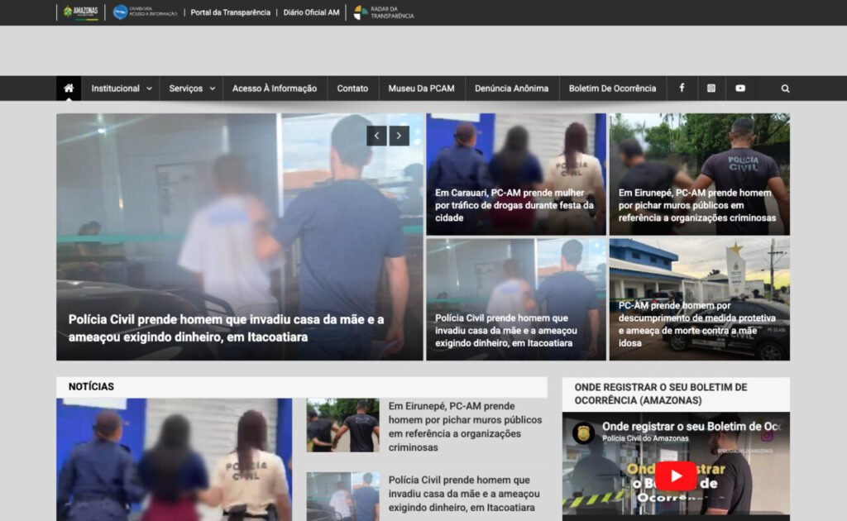Open the Instagram icon in the navbar

711,88
